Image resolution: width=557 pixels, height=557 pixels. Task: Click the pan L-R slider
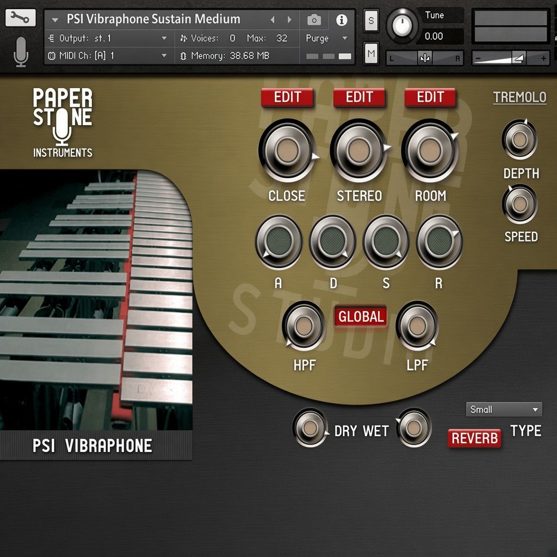coord(425,58)
